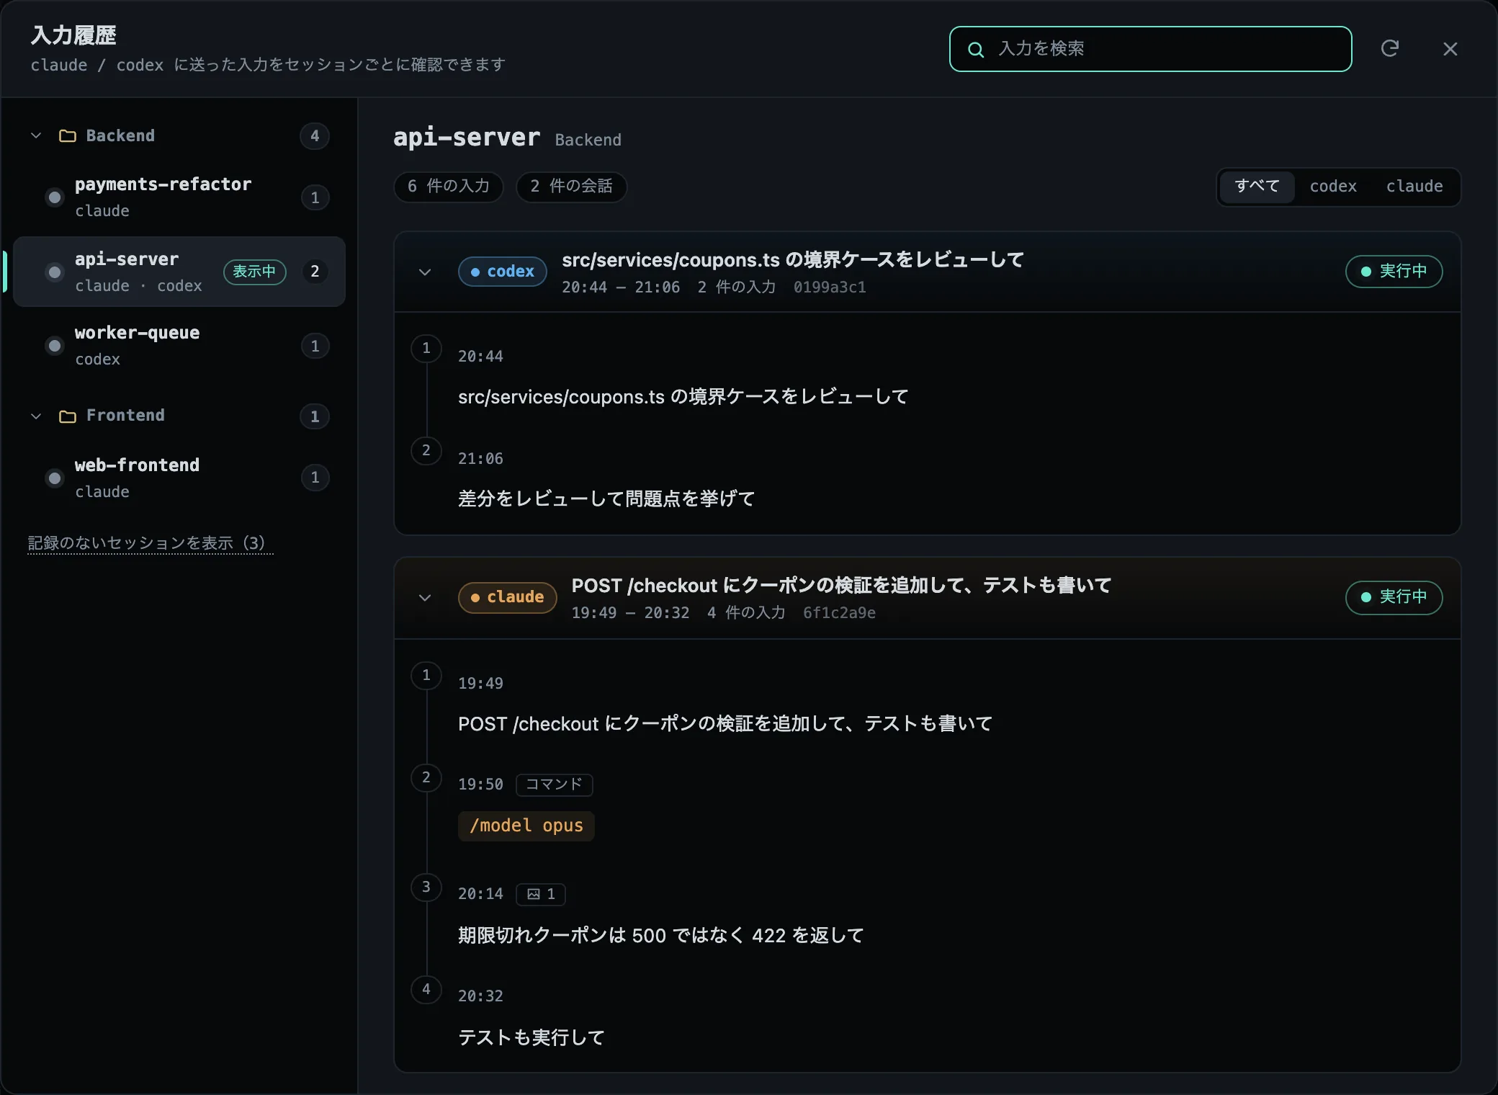Click step 3 marker at 20:14

point(426,887)
